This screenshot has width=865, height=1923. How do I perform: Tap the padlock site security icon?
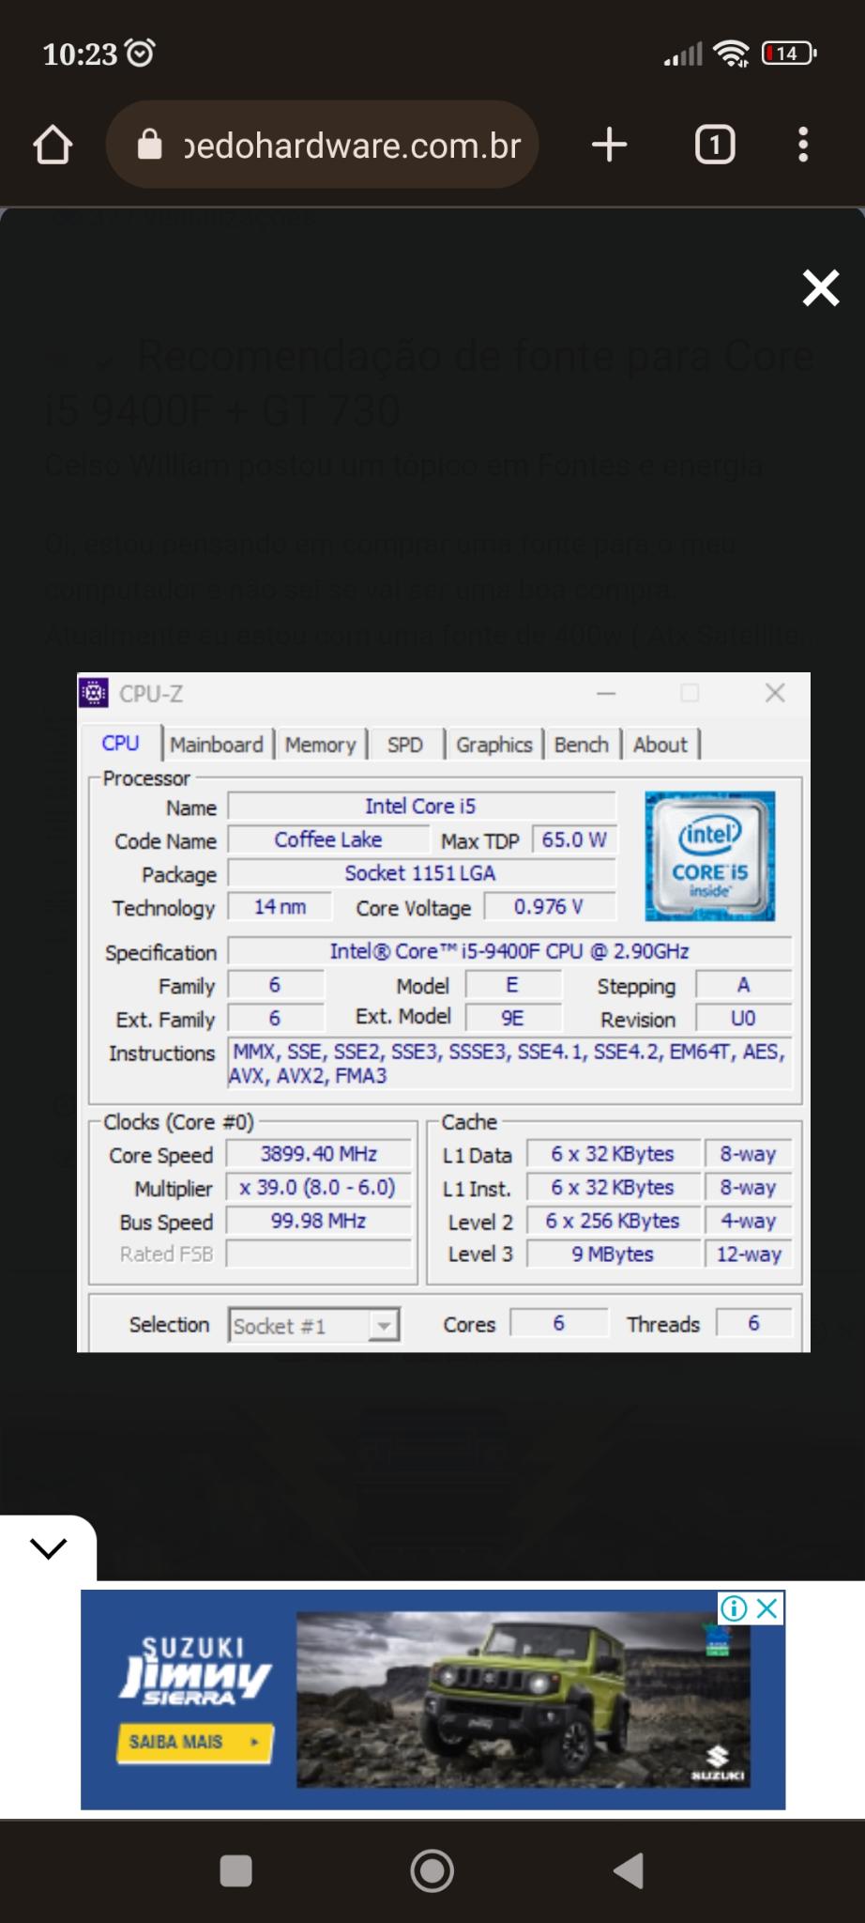(150, 145)
